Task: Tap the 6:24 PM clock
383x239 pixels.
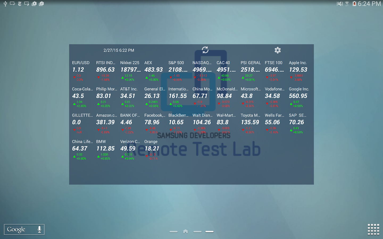Action: click(369, 4)
